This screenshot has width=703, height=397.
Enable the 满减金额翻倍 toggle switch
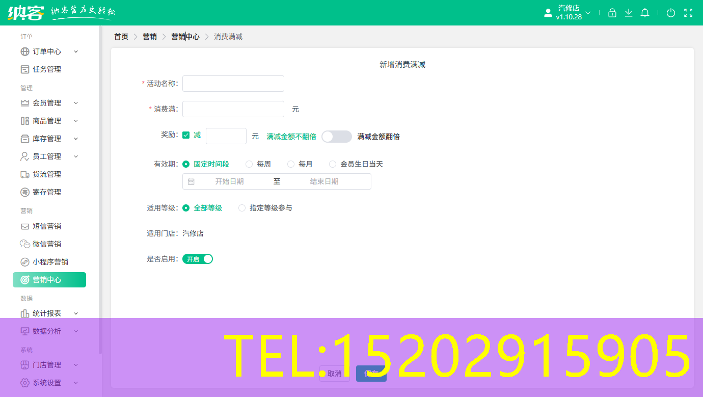336,136
